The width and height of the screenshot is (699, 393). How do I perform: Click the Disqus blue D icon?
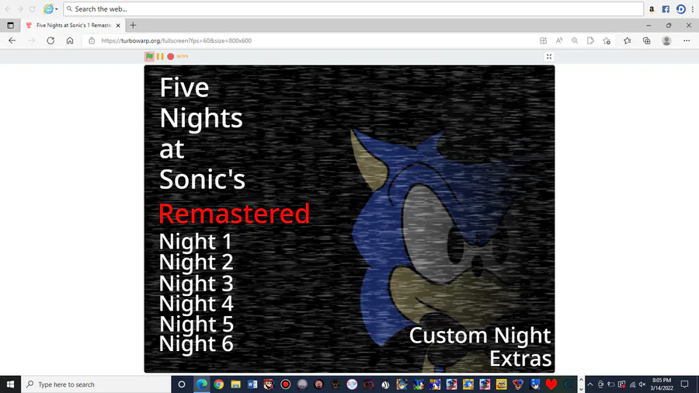(x=680, y=9)
